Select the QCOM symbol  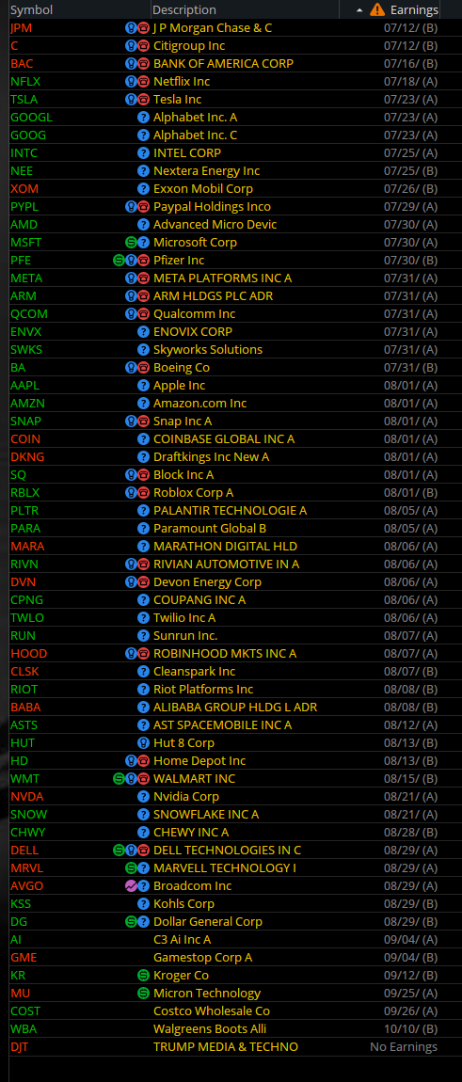(x=29, y=314)
